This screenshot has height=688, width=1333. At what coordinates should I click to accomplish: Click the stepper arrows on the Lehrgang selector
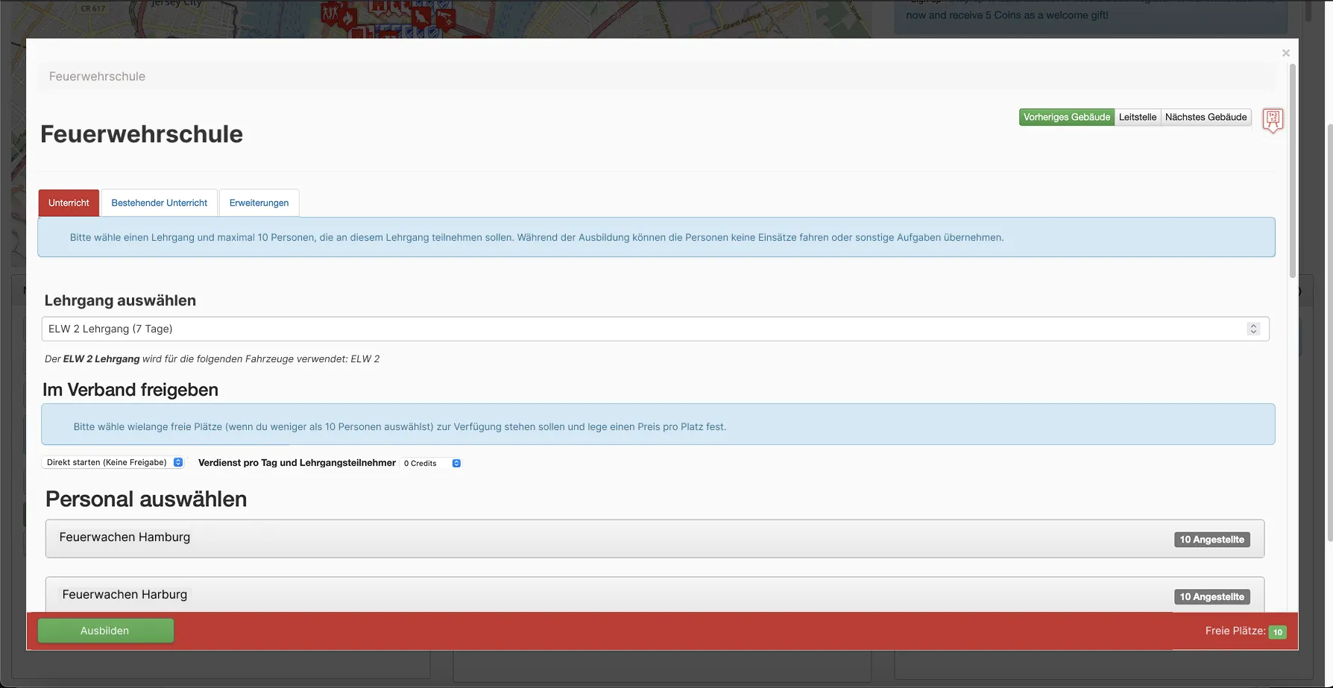point(1253,329)
